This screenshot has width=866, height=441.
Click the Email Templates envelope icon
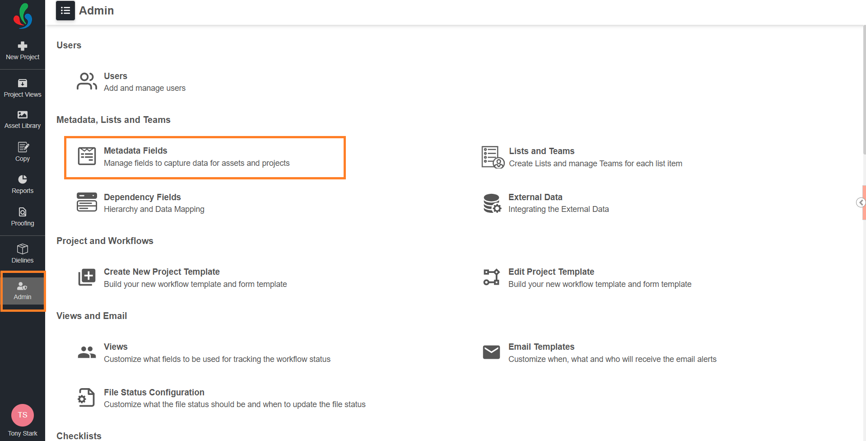[x=491, y=352]
